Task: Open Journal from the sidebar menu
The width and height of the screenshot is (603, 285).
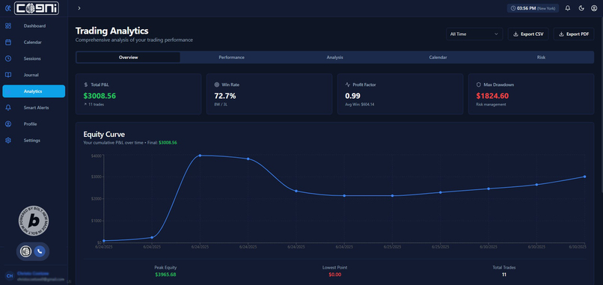Action: click(x=34, y=75)
